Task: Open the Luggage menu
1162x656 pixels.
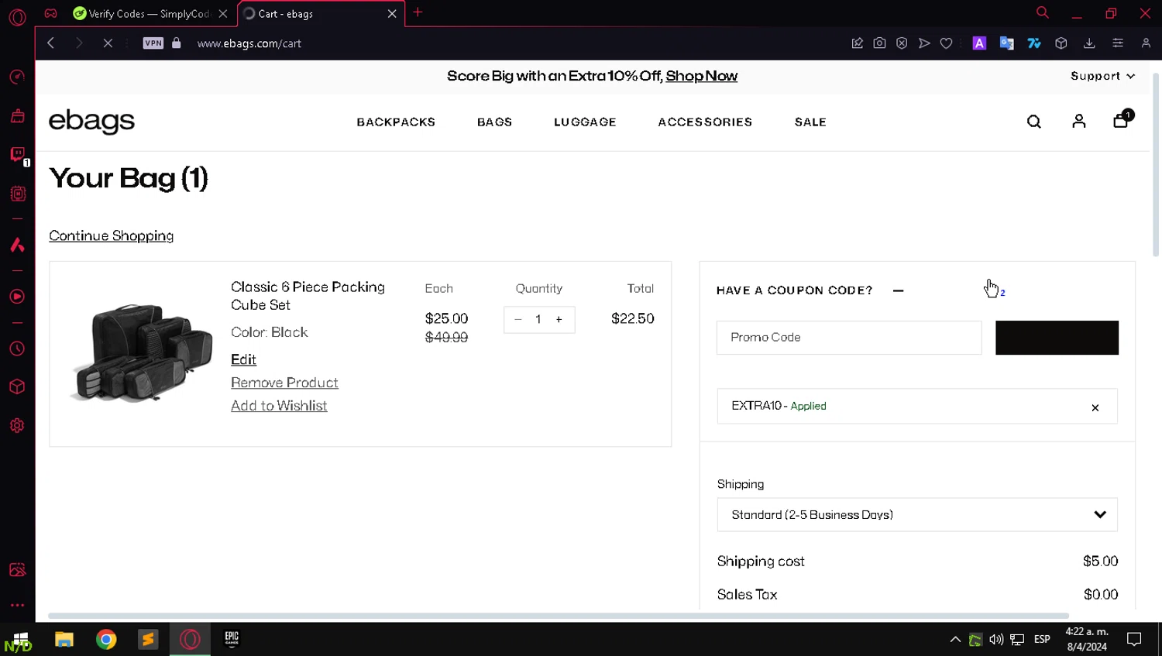Action: 585,122
